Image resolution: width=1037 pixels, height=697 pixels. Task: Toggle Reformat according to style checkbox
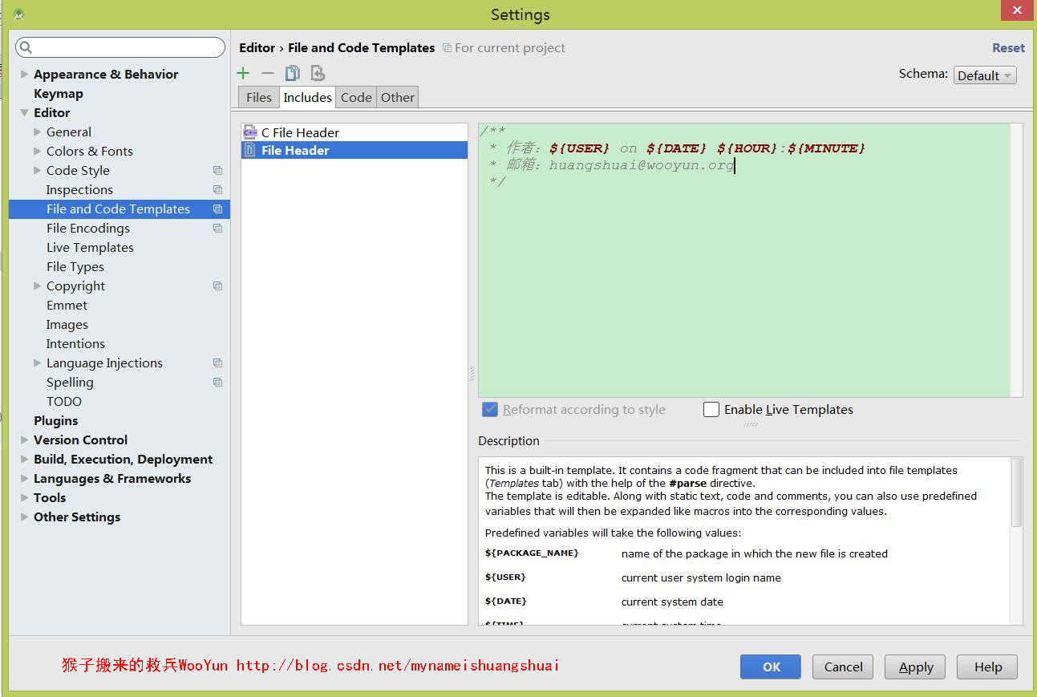[x=490, y=410]
